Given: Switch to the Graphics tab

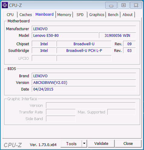Looking at the screenshot, I should pyautogui.click(x=97, y=15).
